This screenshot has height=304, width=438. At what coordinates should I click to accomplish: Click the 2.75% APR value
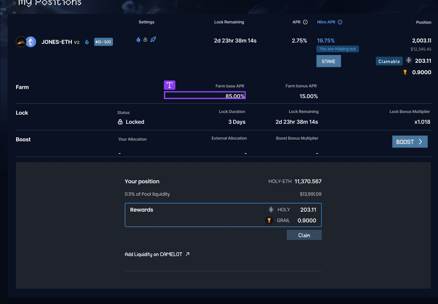point(299,41)
